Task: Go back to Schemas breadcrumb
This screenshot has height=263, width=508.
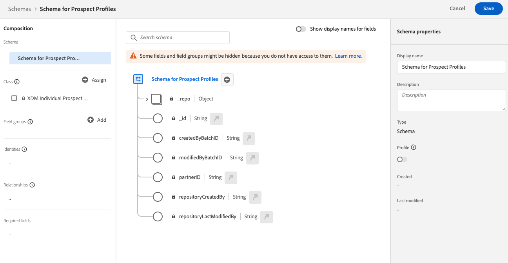Action: (x=19, y=9)
